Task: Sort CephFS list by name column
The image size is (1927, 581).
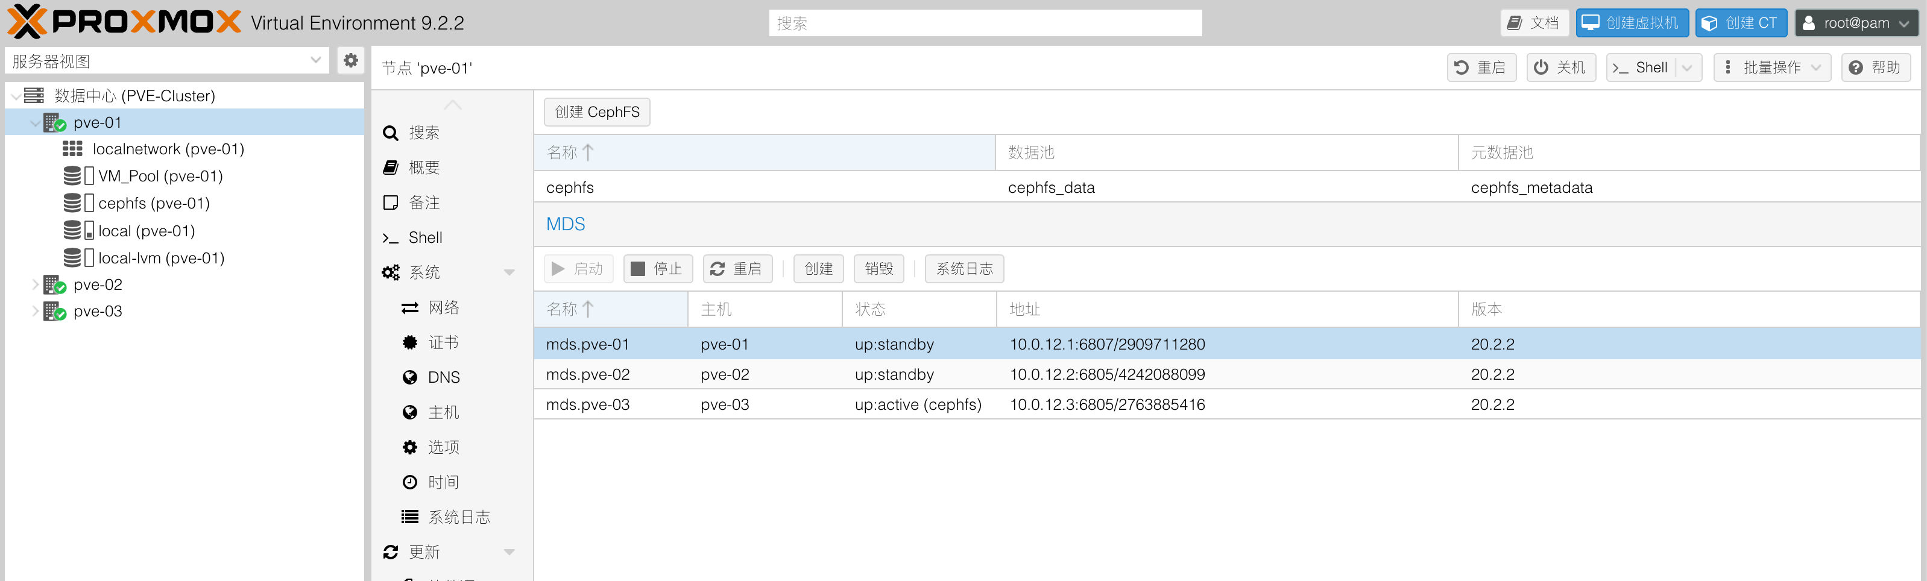Action: 765,152
